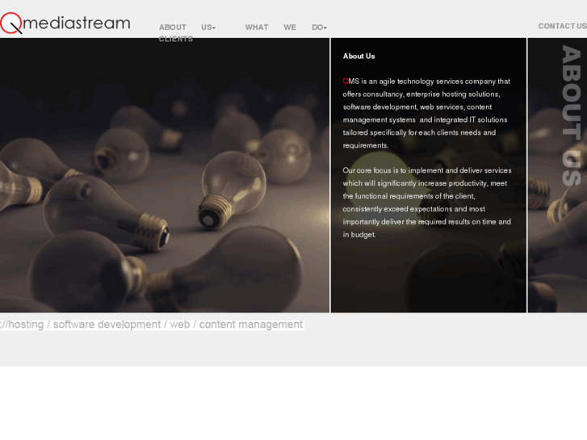
Task: Click the 'Our core focus' paragraph
Action: [427, 202]
